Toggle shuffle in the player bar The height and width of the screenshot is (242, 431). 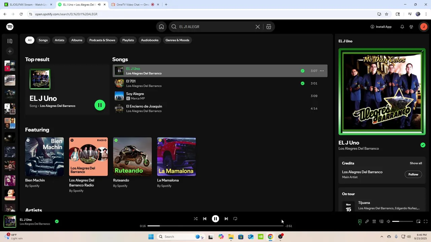pos(196,218)
